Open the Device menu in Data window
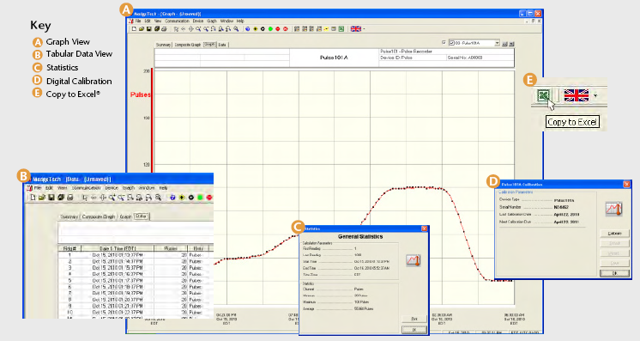640x341 pixels. click(112, 188)
